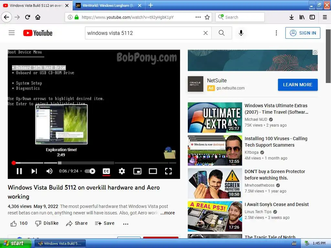Save the video to a playlist
331x248 pixels.
click(x=104, y=223)
